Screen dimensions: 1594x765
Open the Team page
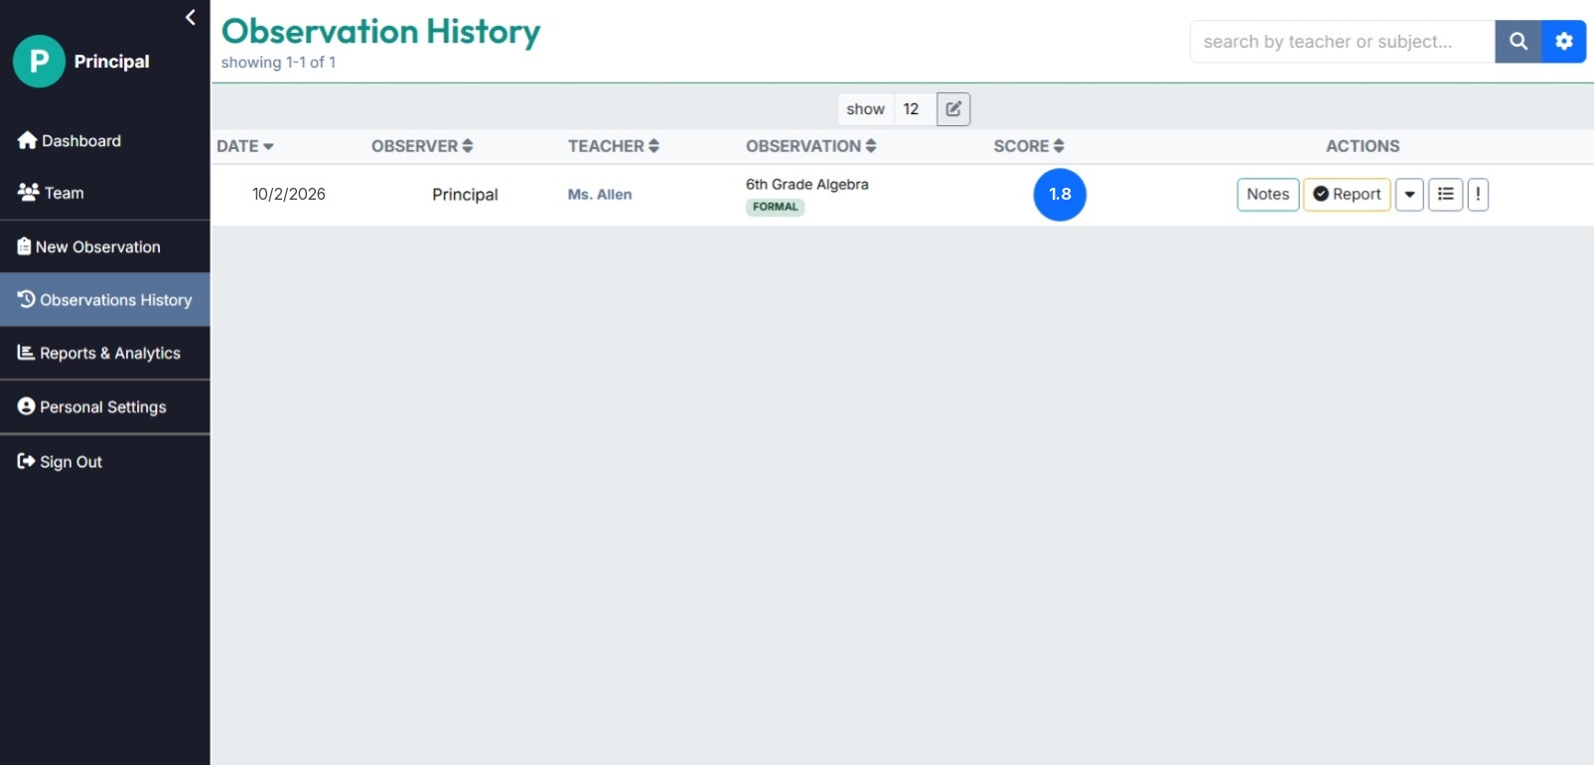tap(51, 193)
